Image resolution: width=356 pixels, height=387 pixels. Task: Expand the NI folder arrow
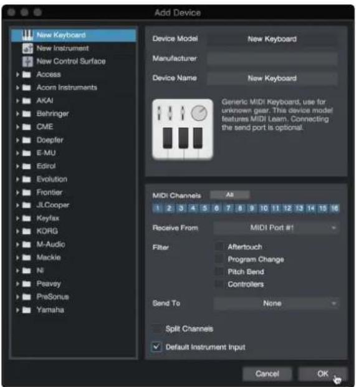coord(17,270)
